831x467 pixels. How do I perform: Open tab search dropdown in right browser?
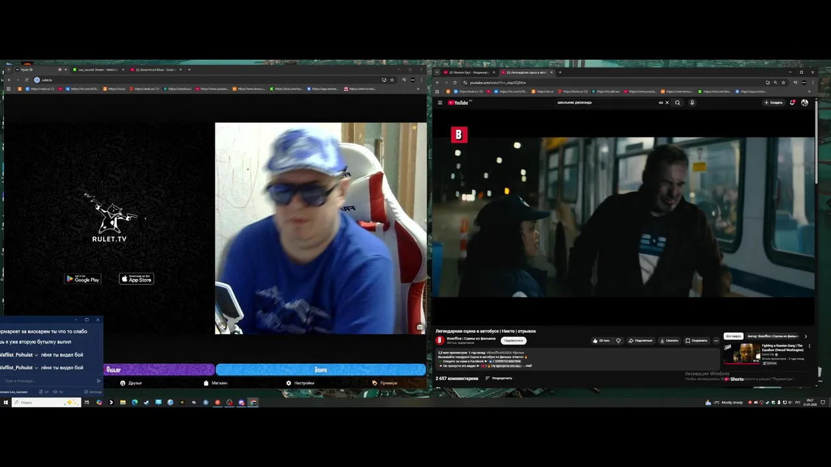(438, 72)
